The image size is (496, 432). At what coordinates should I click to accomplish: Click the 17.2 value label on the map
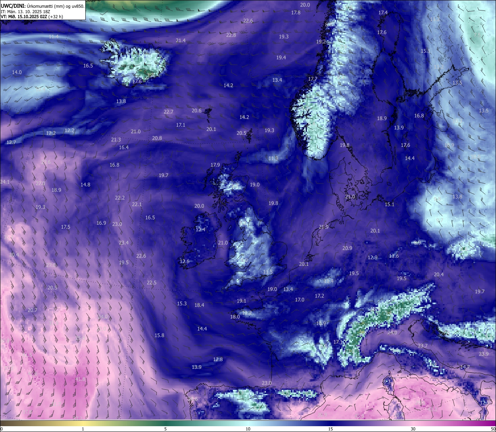point(319,296)
